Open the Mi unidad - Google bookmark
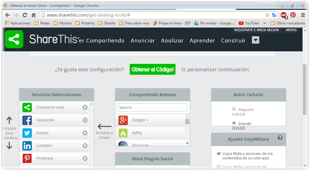 [215, 23]
